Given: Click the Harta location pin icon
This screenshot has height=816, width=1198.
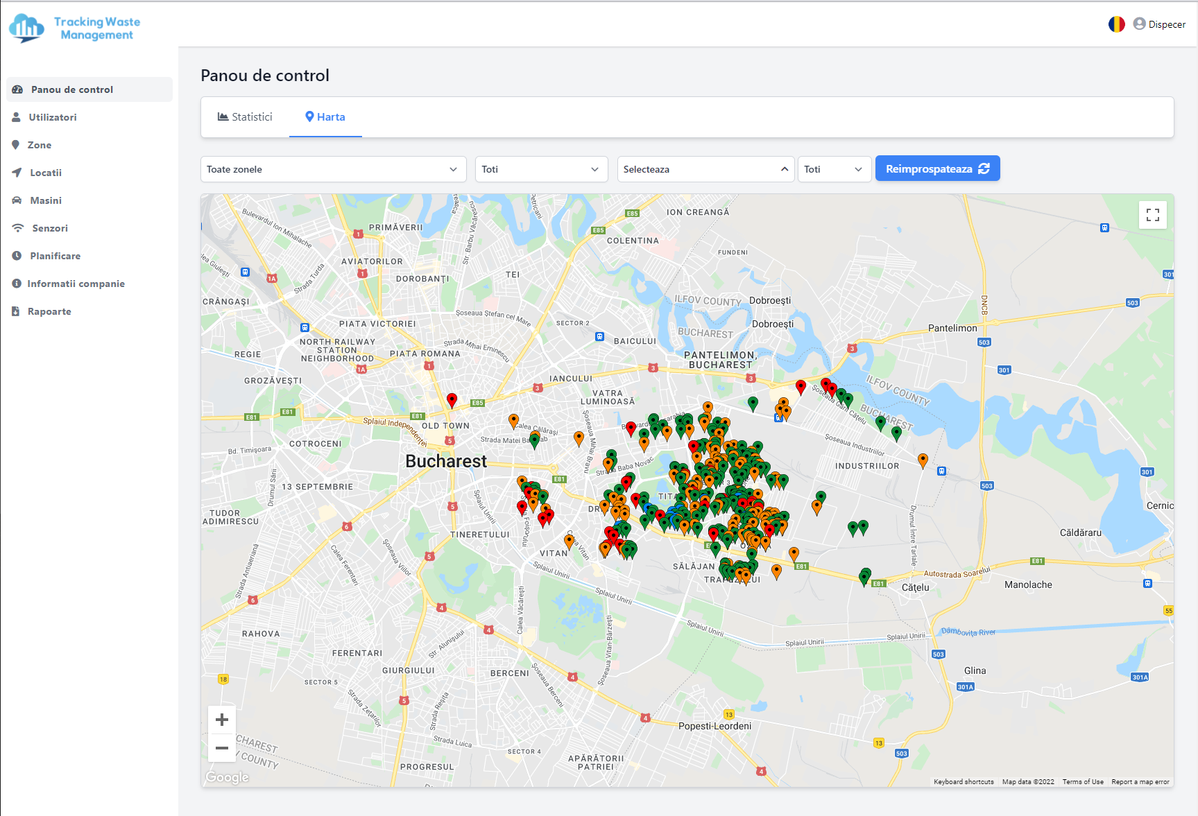Looking at the screenshot, I should [x=310, y=116].
